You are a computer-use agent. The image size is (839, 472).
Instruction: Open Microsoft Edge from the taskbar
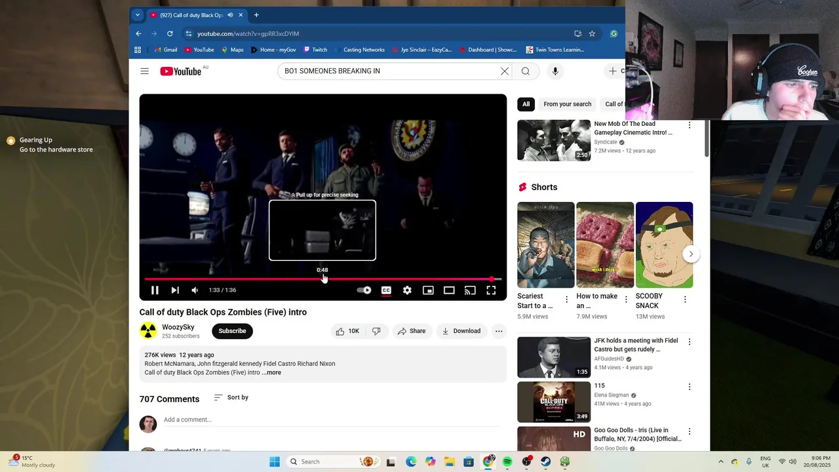coord(411,462)
